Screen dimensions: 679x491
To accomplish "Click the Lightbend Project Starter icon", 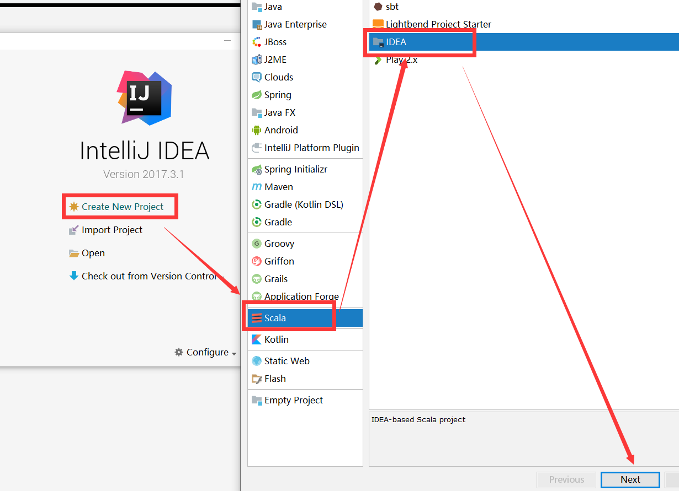I will (x=378, y=24).
